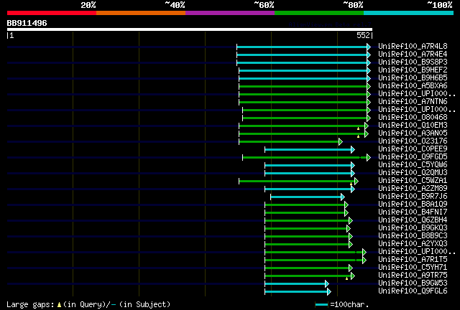Select the UniRef100_A7NTN6 label
Screen dimensions: 460x310
click(x=413, y=101)
